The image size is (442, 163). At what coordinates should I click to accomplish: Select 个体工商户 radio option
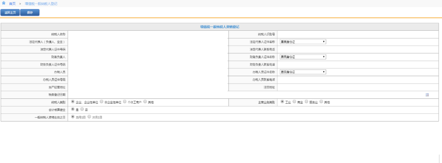124,102
